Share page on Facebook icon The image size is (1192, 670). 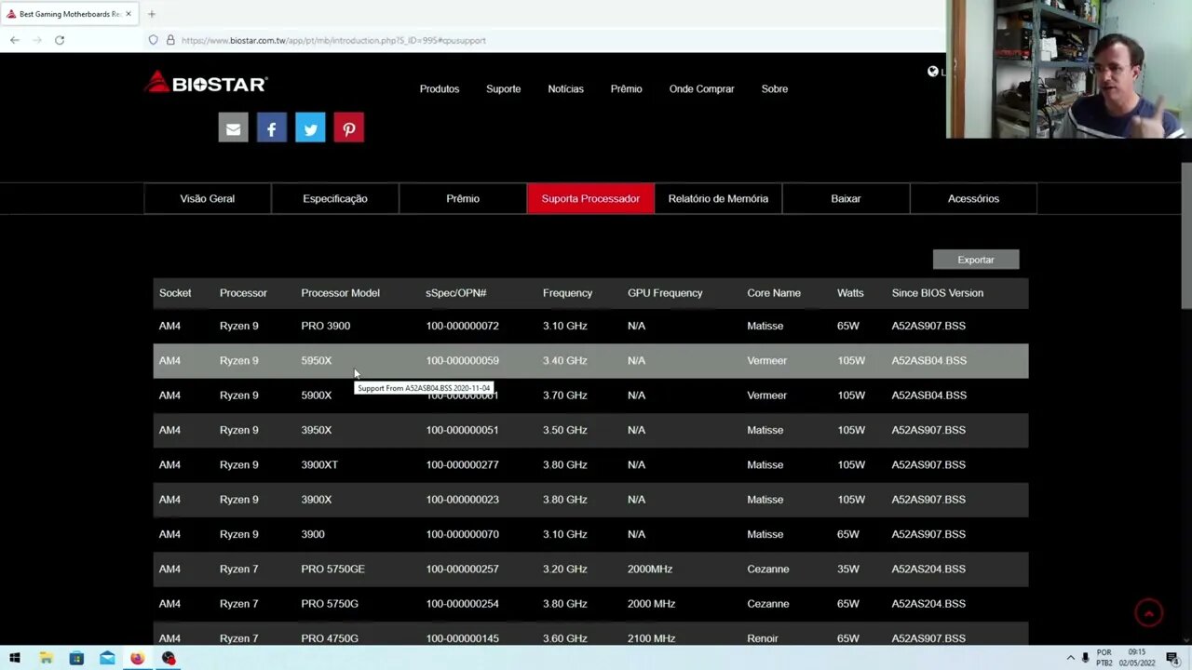click(x=272, y=128)
